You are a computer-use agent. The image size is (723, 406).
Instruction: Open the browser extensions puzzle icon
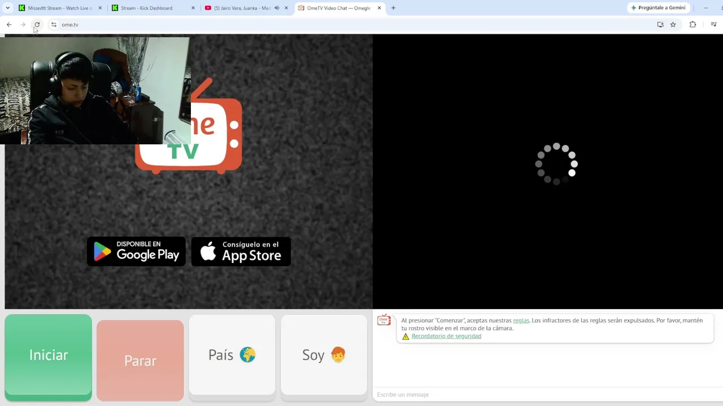(692, 25)
